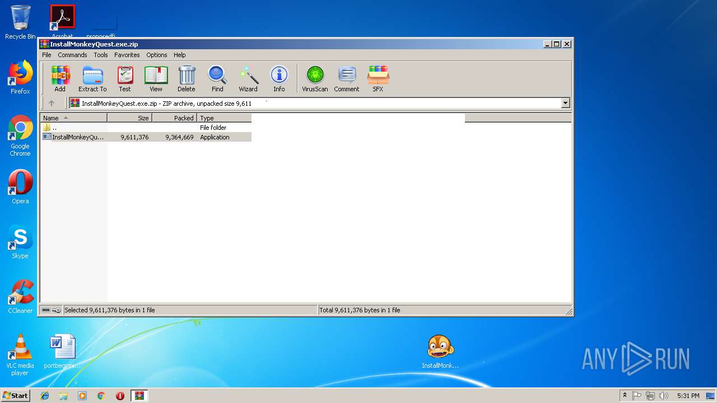Expand the archive path dropdown

click(565, 103)
